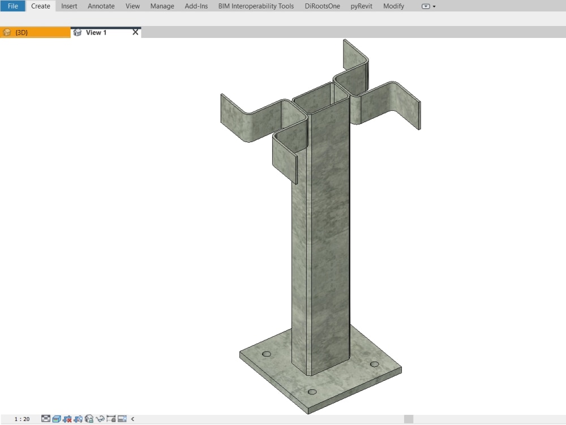Open Temporary View Properties from the status bar
This screenshot has width=566, height=425.
122,419
